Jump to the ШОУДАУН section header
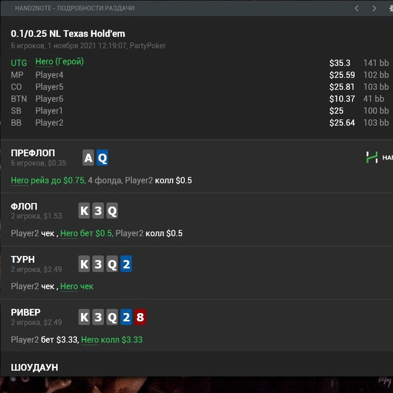The width and height of the screenshot is (393, 393). [x=34, y=368]
